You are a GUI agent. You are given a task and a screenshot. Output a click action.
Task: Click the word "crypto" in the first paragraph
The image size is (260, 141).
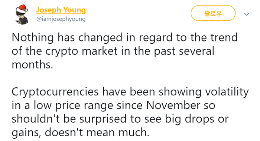pos(62,51)
